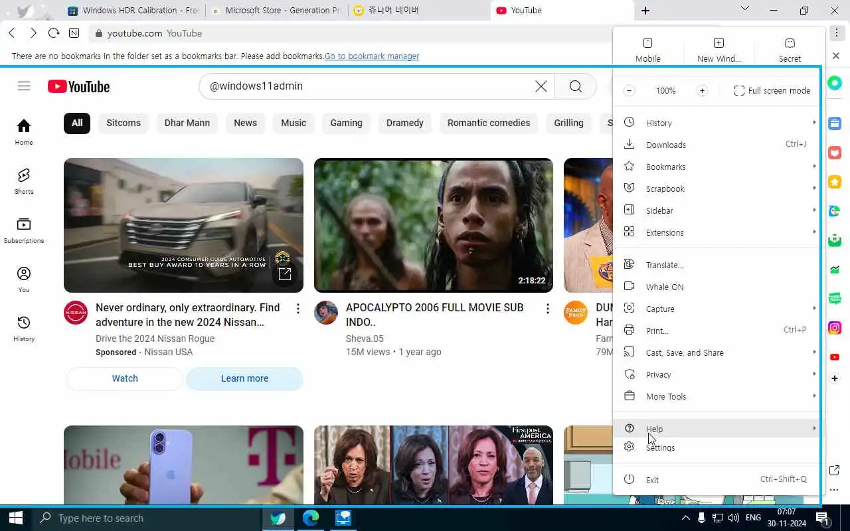Viewport: 850px width, 531px height.
Task: Expand the Sidebar submenu
Action: point(718,210)
